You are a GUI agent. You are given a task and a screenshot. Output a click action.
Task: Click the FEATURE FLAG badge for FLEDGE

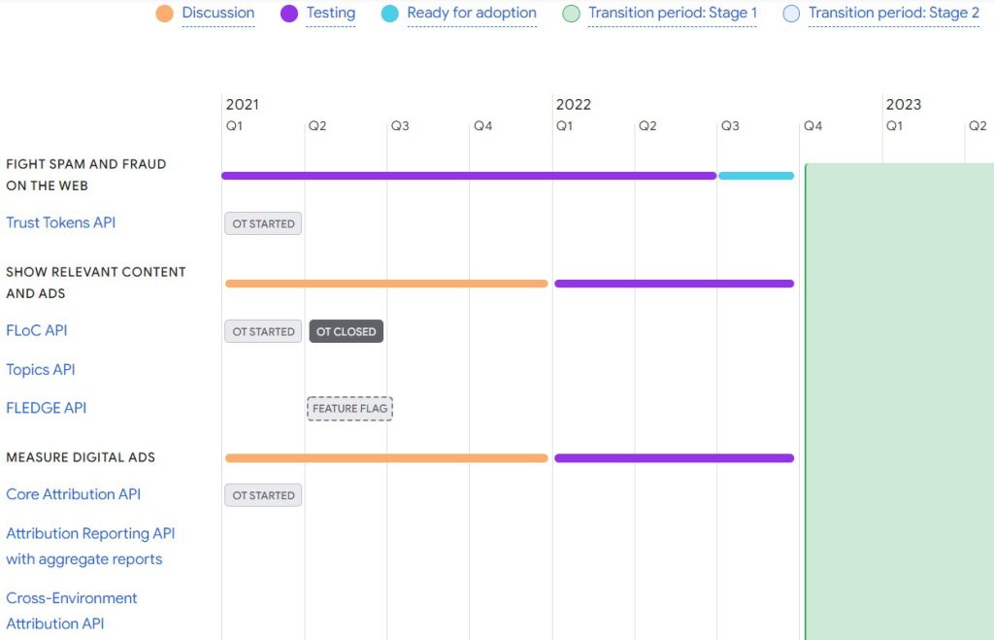point(349,409)
